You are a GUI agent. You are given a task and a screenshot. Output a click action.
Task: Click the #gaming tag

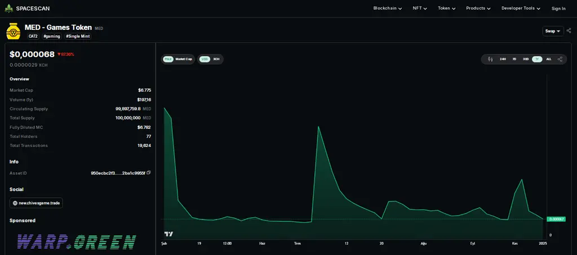click(x=51, y=37)
